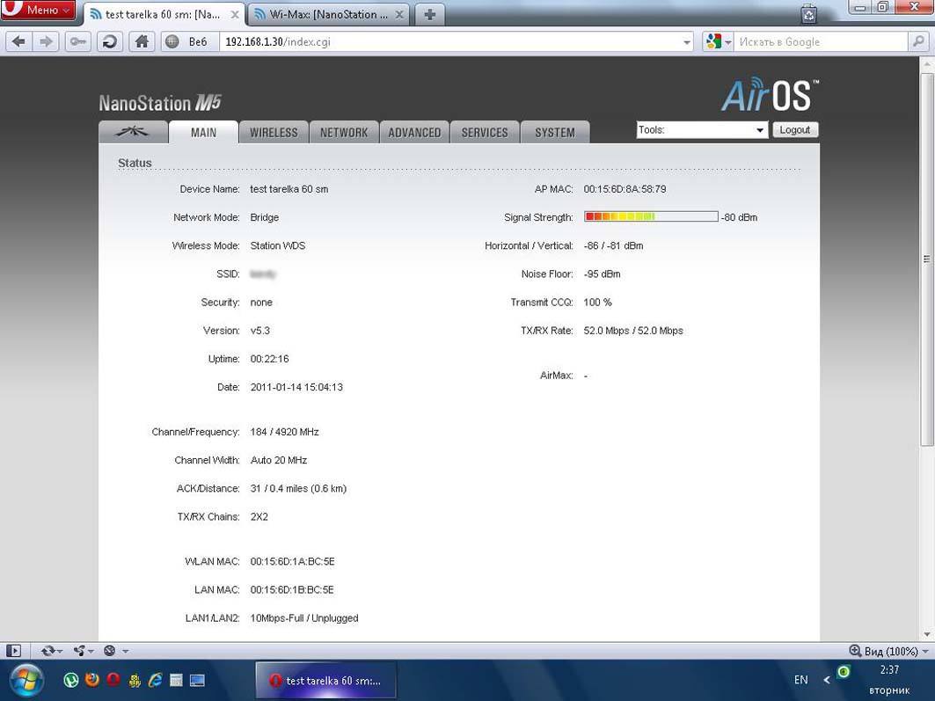The image size is (935, 701).
Task: Go back to the previous page
Action: 18,41
